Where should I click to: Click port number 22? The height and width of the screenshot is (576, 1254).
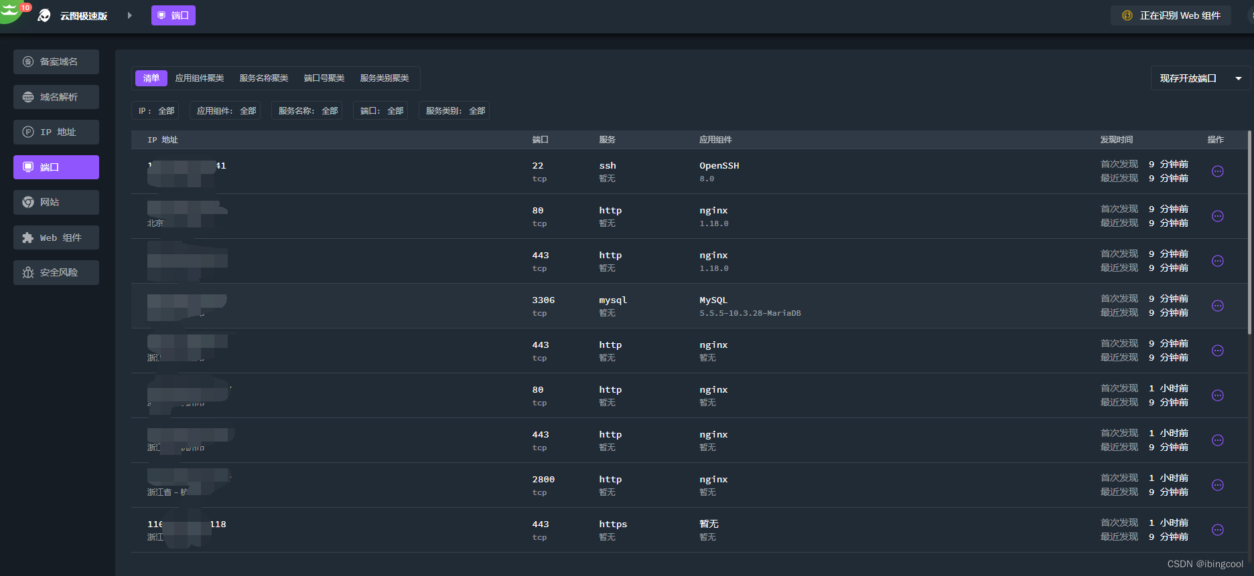pos(538,165)
